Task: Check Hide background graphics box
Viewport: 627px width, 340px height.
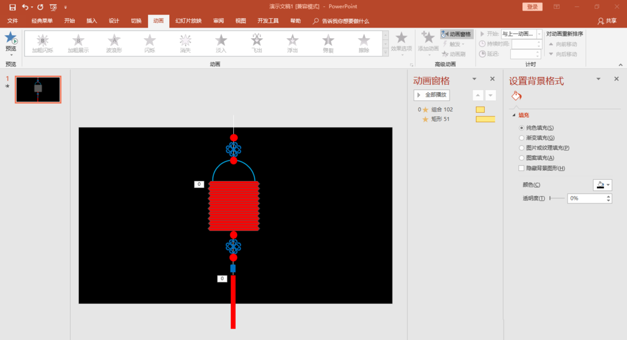Action: click(x=522, y=168)
